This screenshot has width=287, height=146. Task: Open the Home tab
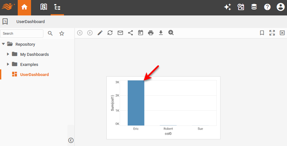24,7
